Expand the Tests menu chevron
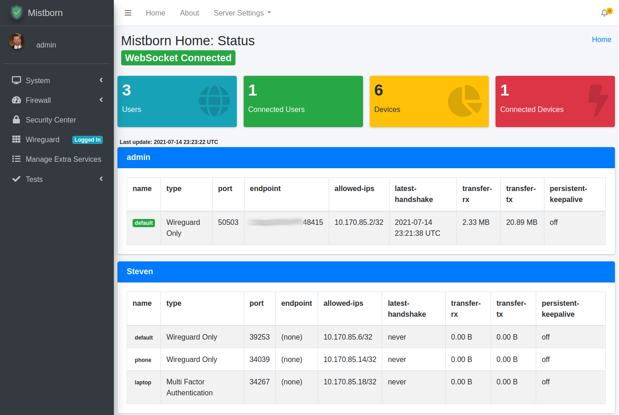619x415 pixels. pos(101,179)
